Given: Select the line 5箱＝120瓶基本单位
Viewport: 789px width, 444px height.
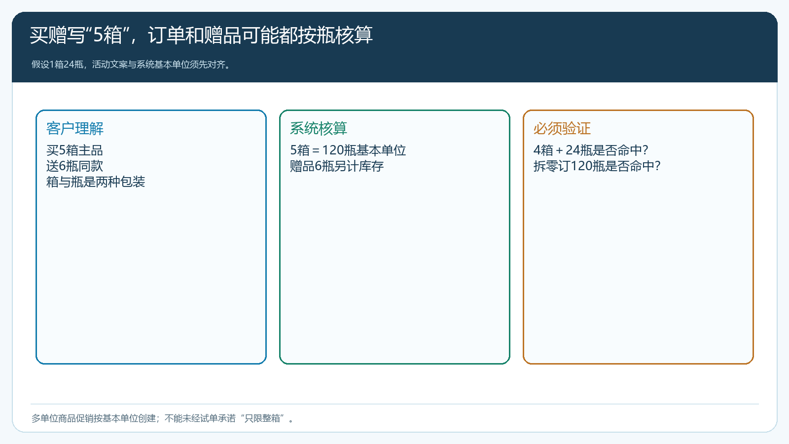Looking at the screenshot, I should tap(348, 150).
